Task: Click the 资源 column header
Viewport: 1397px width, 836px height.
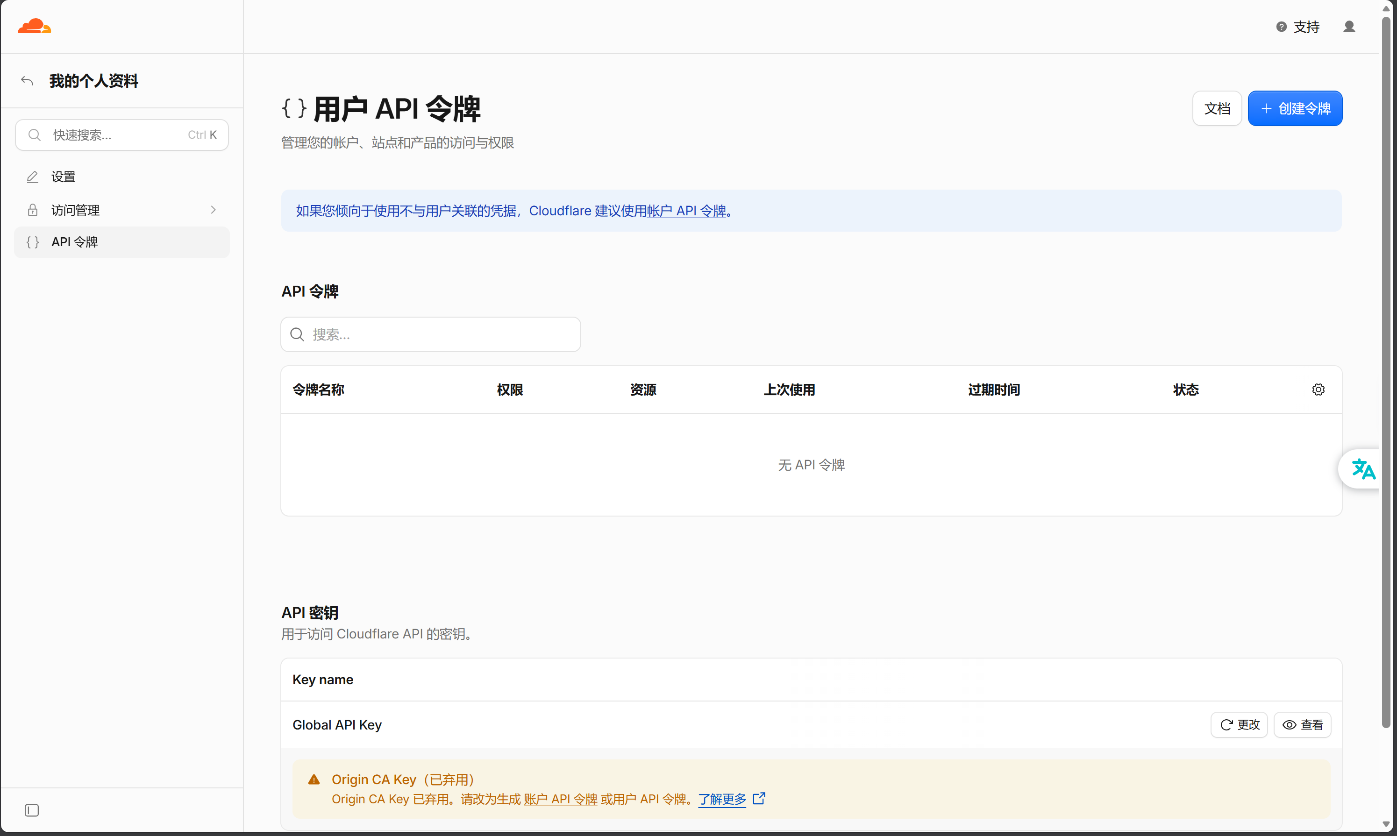Action: 643,389
